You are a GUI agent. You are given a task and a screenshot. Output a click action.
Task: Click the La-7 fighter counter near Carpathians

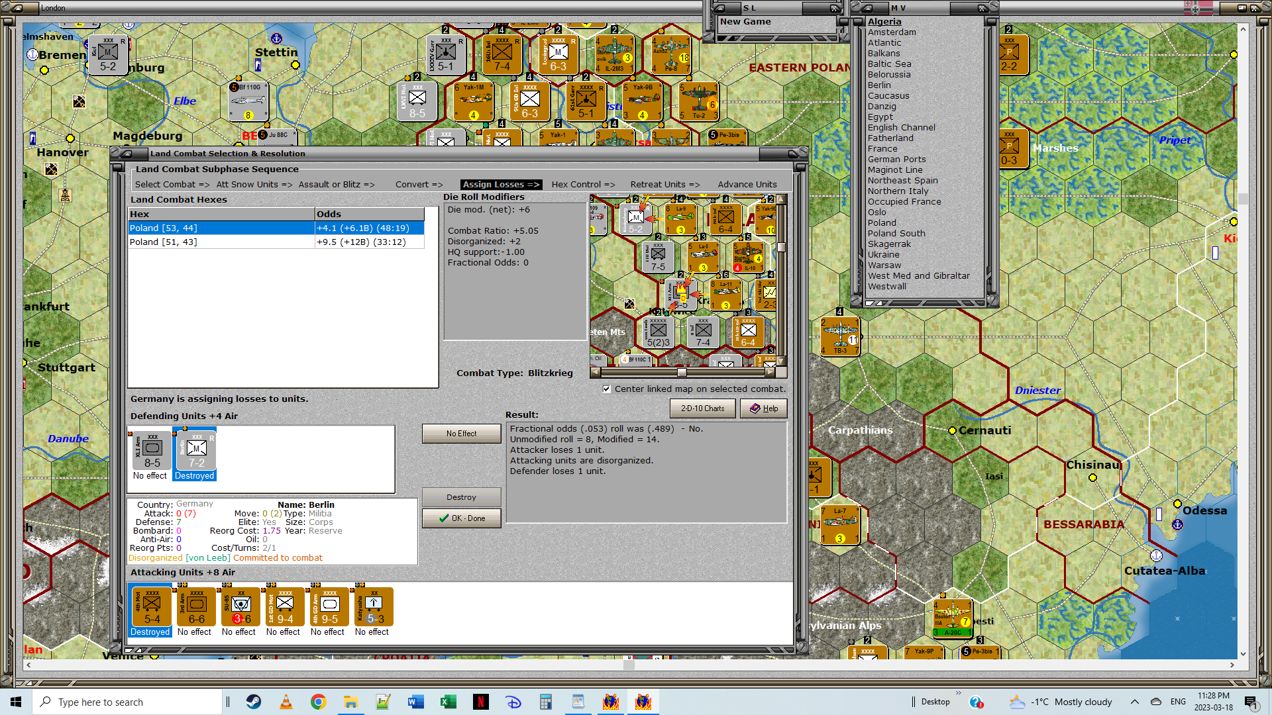[839, 524]
